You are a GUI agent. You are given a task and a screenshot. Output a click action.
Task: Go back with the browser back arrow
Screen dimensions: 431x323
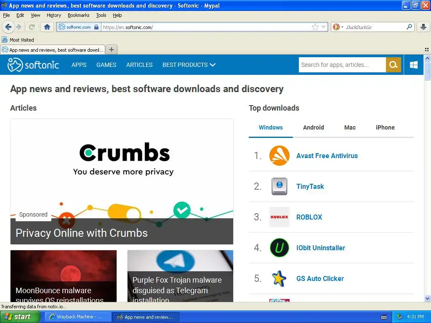pyautogui.click(x=8, y=27)
